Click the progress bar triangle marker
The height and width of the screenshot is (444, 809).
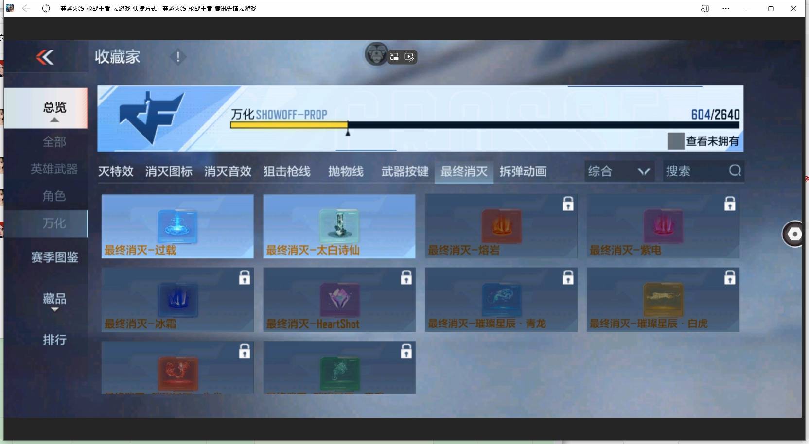348,132
